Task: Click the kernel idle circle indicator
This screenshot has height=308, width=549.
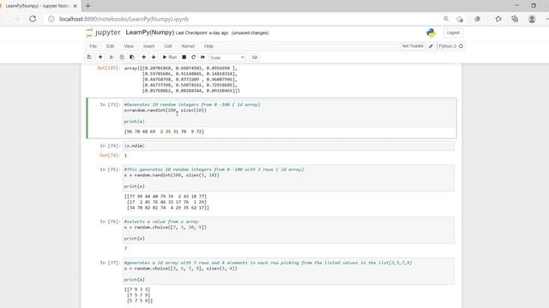Action: (x=461, y=46)
